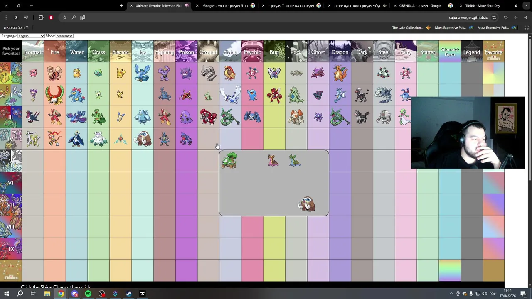This screenshot has height=299, width=532.
Task: Pick Gengar in the Gen I Poison cell
Action: tap(186, 73)
